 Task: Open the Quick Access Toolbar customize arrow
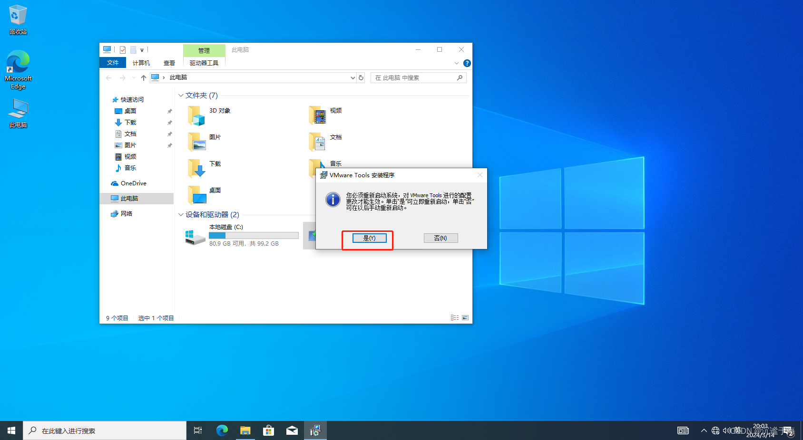(141, 49)
